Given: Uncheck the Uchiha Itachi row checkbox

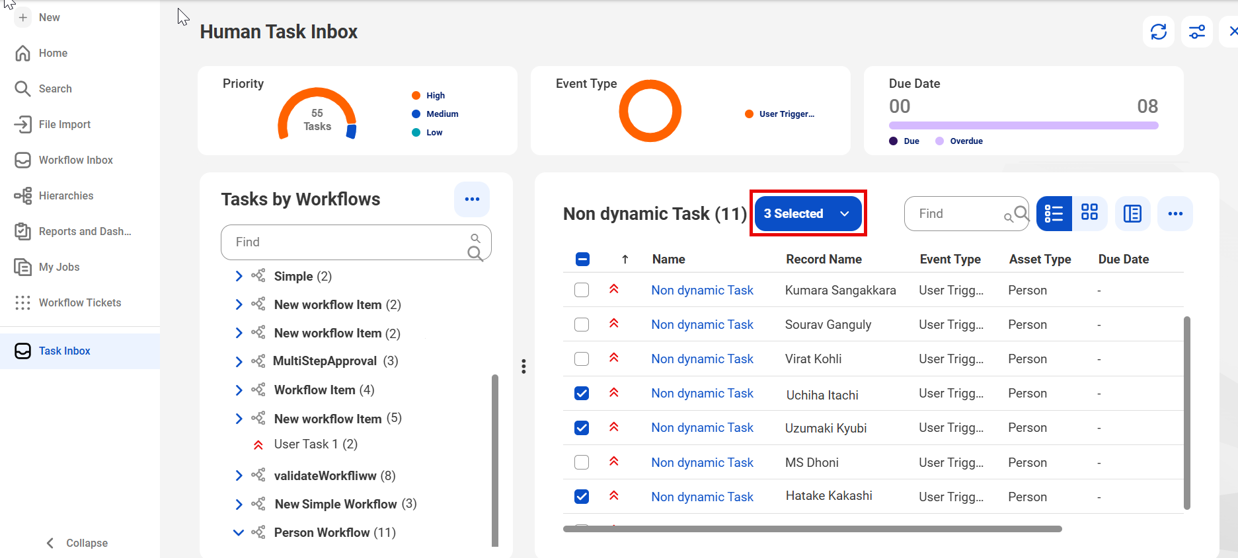Looking at the screenshot, I should tap(582, 393).
